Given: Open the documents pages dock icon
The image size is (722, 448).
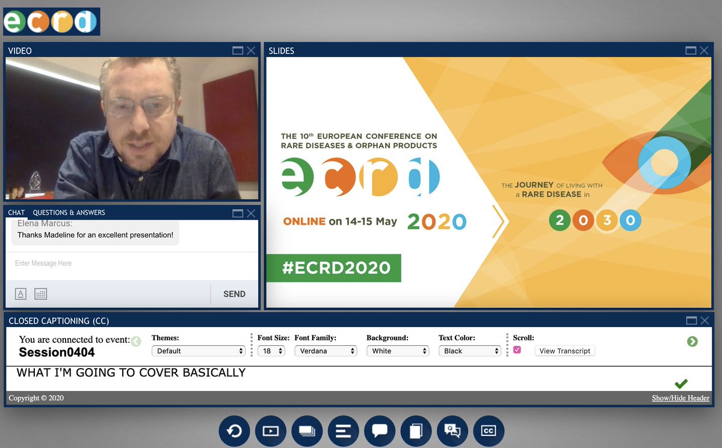Looking at the screenshot, I should tap(416, 431).
